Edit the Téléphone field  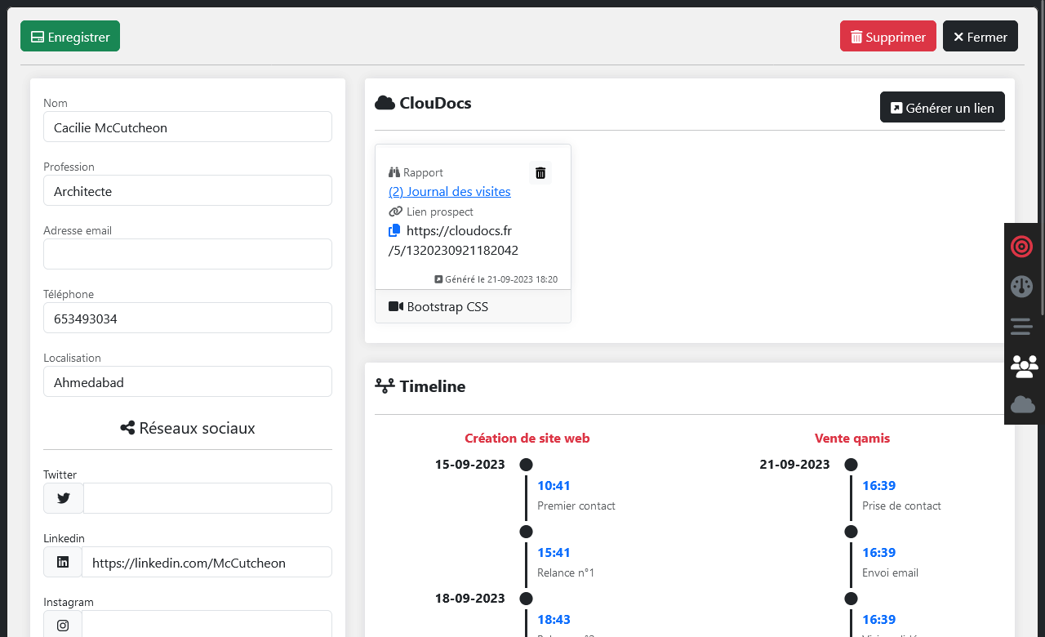point(188,318)
